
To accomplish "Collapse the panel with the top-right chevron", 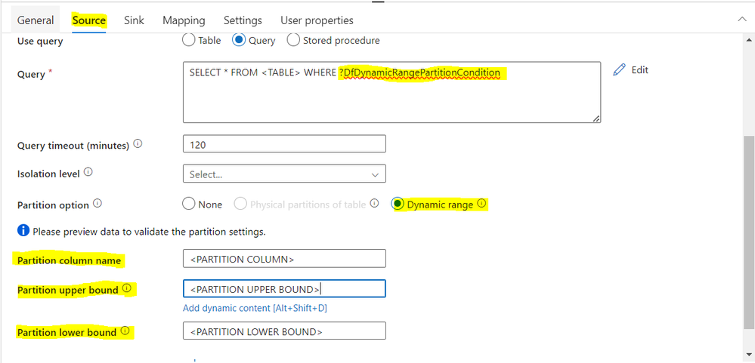I will click(742, 20).
